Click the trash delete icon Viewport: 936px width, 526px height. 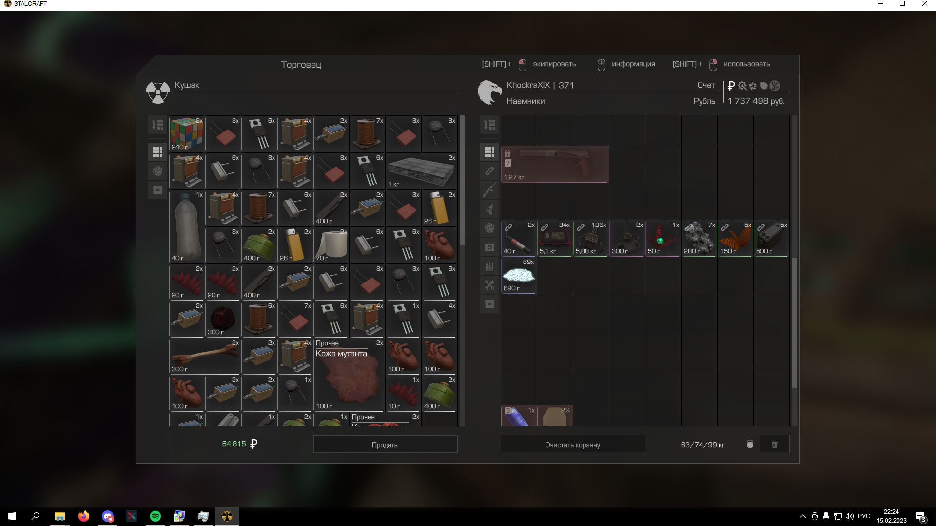(x=775, y=444)
